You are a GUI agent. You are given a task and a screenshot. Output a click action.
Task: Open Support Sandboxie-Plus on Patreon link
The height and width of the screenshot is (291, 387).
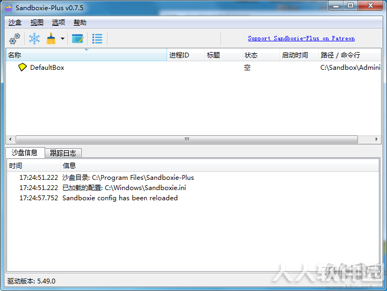pyautogui.click(x=301, y=39)
